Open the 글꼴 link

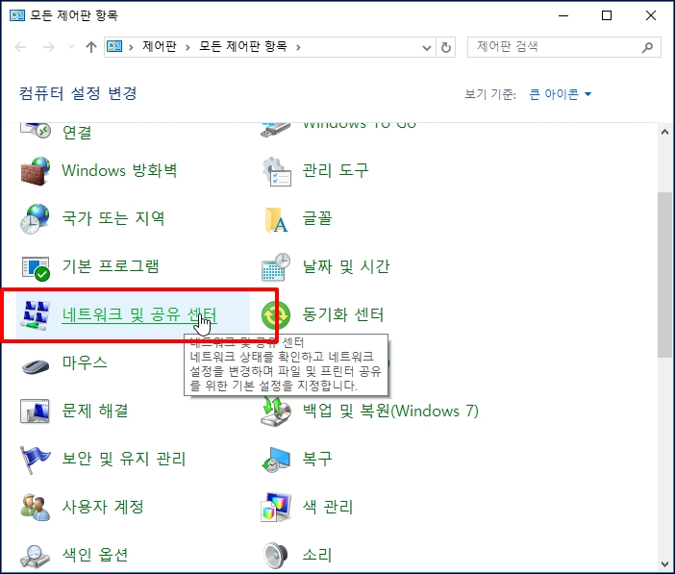coord(317,219)
